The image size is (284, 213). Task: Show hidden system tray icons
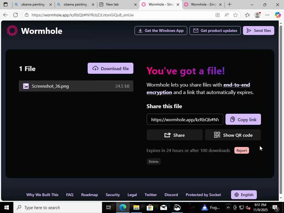click(228, 207)
